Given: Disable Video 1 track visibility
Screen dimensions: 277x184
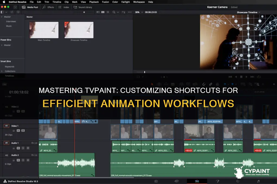Looking at the screenshot, I should (23, 131).
